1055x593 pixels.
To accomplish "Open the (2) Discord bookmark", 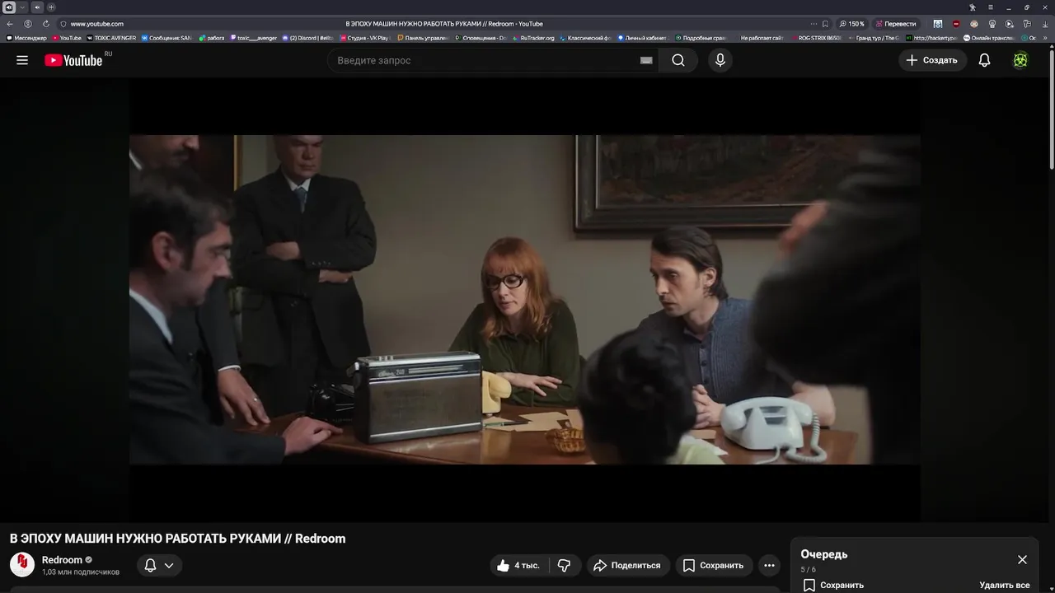I will pos(307,38).
